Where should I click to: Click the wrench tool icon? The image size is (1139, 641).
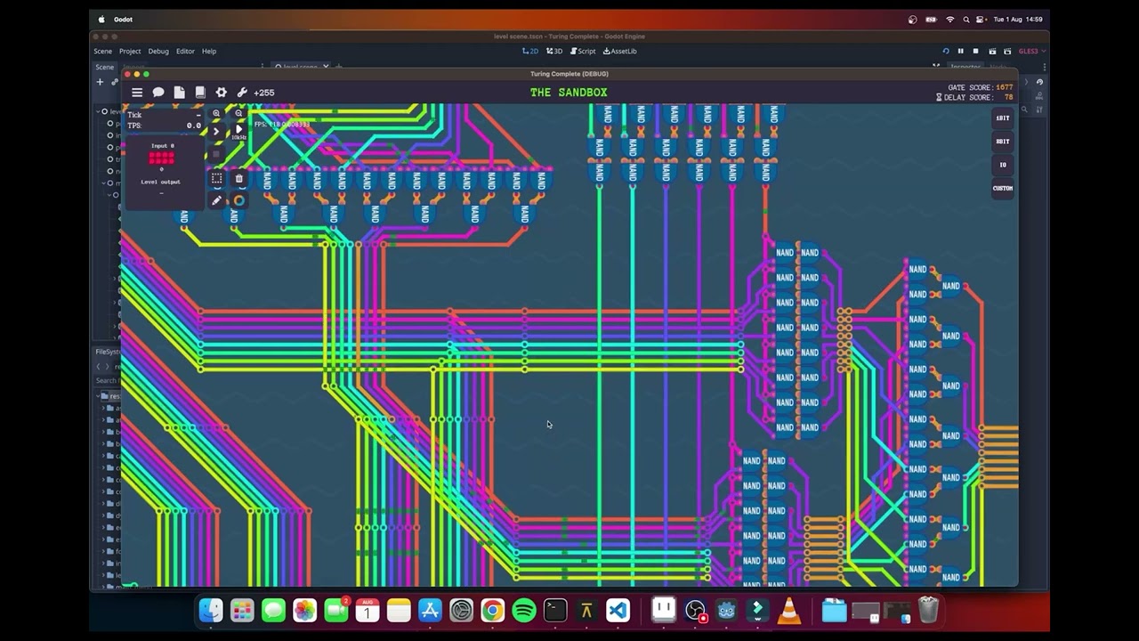pyautogui.click(x=241, y=93)
